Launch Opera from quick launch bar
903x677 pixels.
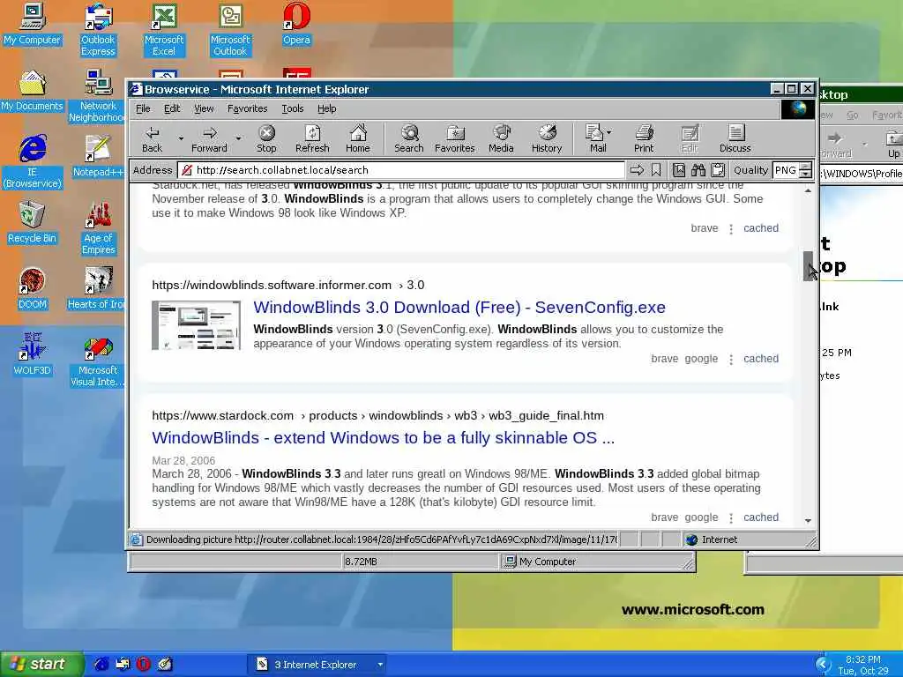144,664
